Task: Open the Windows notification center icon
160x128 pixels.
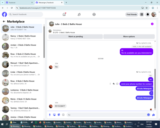Action: coord(156,124)
